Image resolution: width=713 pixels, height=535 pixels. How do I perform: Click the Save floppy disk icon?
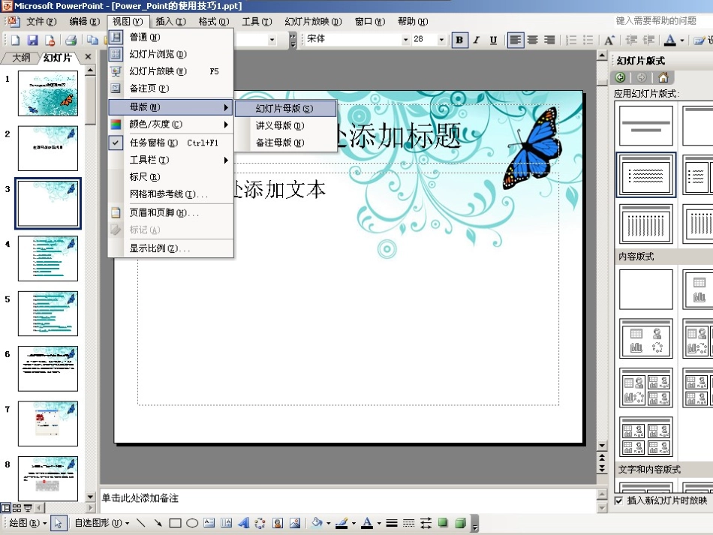32,40
